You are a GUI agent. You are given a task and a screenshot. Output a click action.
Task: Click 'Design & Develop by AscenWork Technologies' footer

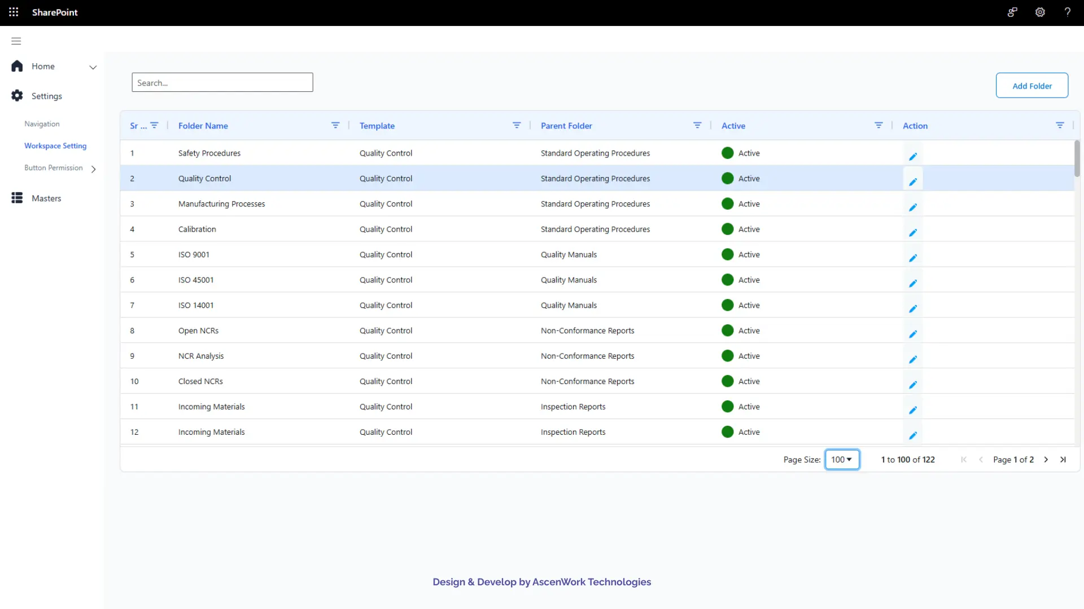(542, 582)
